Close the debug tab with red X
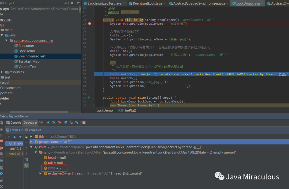 coord(2,186)
